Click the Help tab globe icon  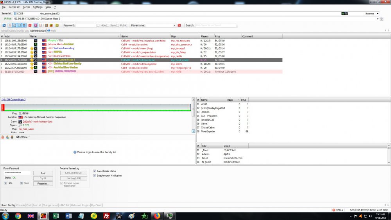coord(48,30)
